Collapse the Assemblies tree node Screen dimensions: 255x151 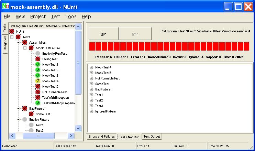coord(18,42)
